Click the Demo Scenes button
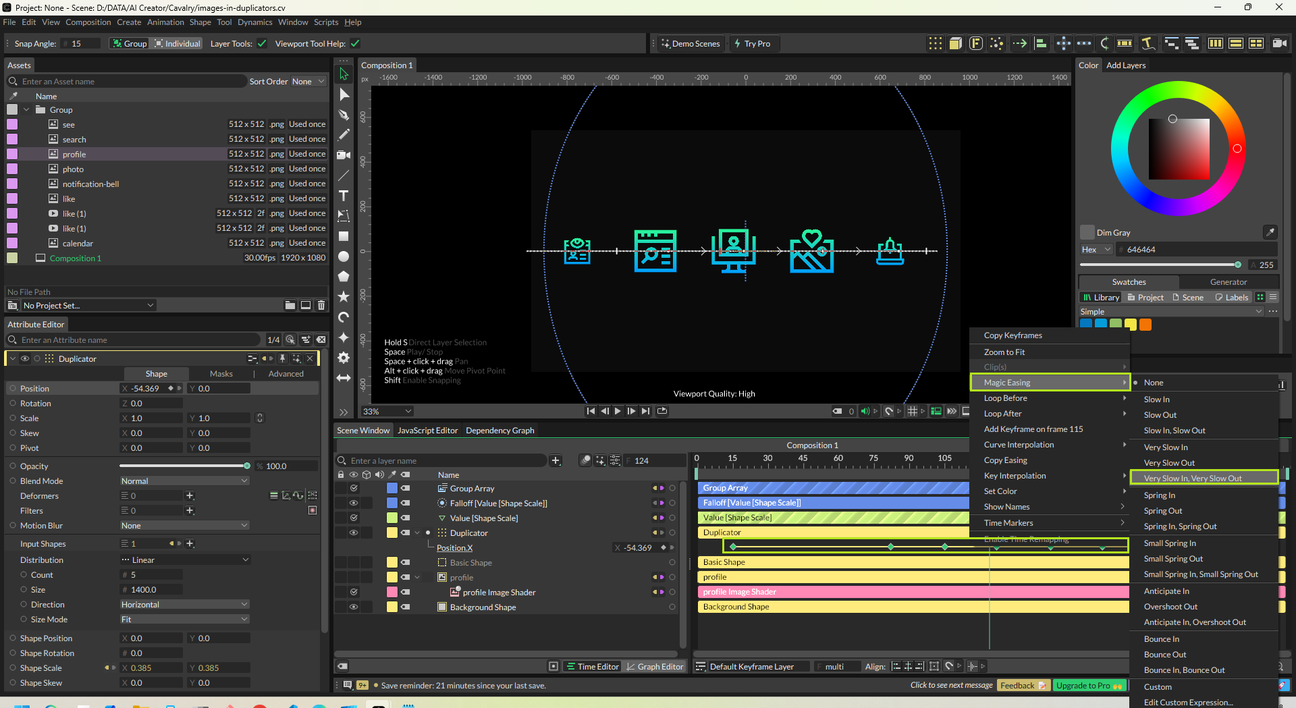The width and height of the screenshot is (1296, 708). pos(691,44)
